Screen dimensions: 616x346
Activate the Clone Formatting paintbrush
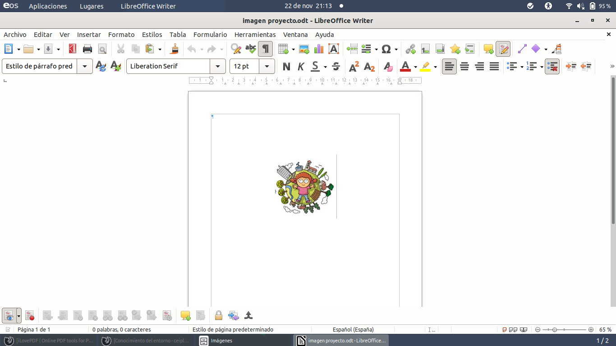(x=174, y=49)
